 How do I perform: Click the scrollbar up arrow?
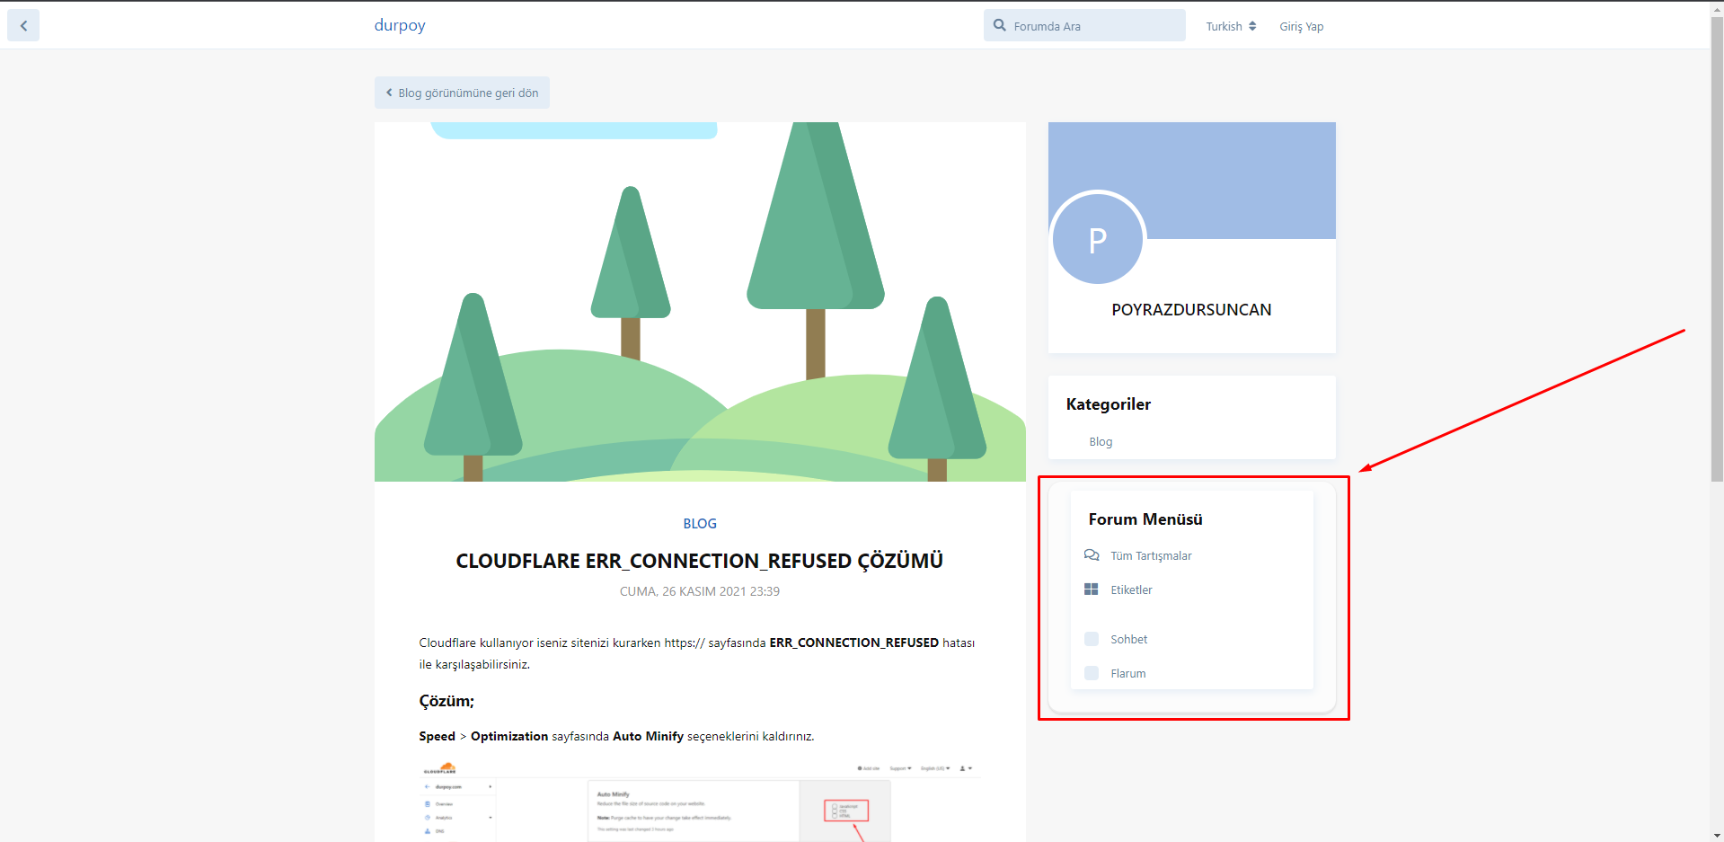click(1717, 7)
